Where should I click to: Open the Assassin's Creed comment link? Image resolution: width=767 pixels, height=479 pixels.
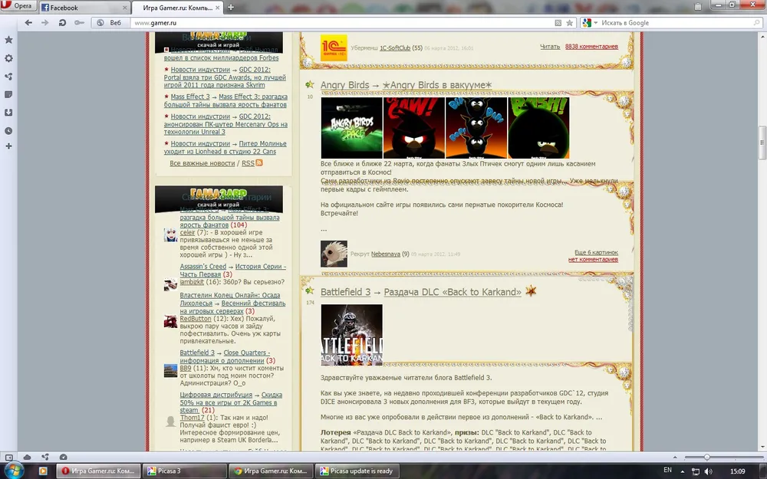202,267
